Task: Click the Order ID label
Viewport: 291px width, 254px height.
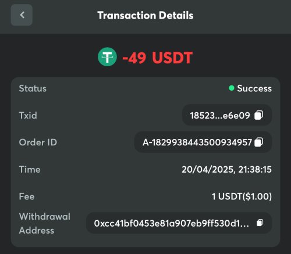Action: [x=38, y=142]
